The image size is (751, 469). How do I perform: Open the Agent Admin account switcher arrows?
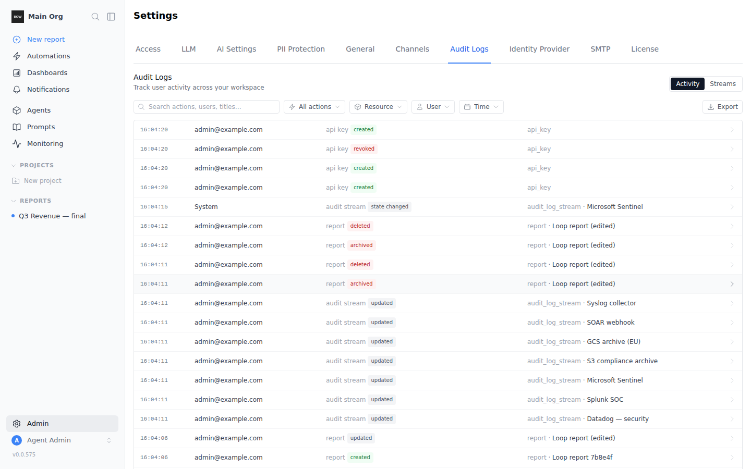click(x=109, y=440)
